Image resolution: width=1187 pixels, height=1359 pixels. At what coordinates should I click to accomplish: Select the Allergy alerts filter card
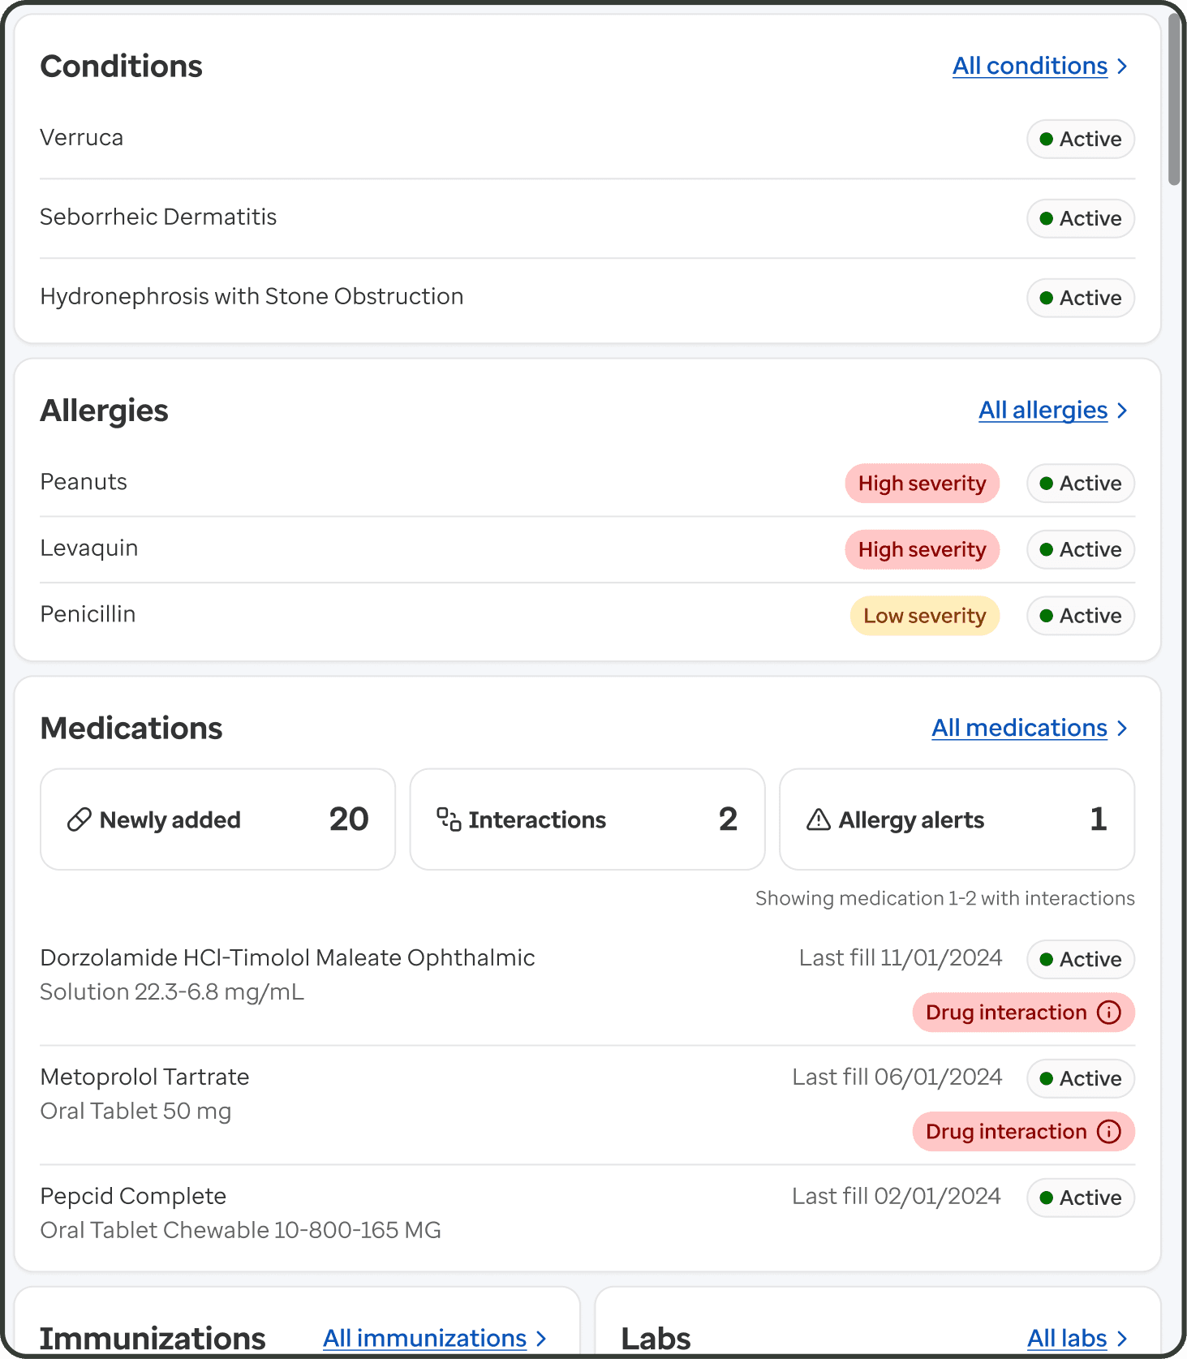click(x=957, y=819)
